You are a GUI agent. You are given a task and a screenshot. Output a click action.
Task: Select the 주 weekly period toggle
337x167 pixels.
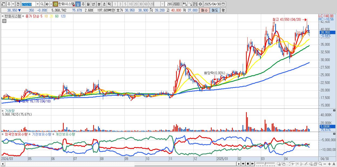[83, 4]
